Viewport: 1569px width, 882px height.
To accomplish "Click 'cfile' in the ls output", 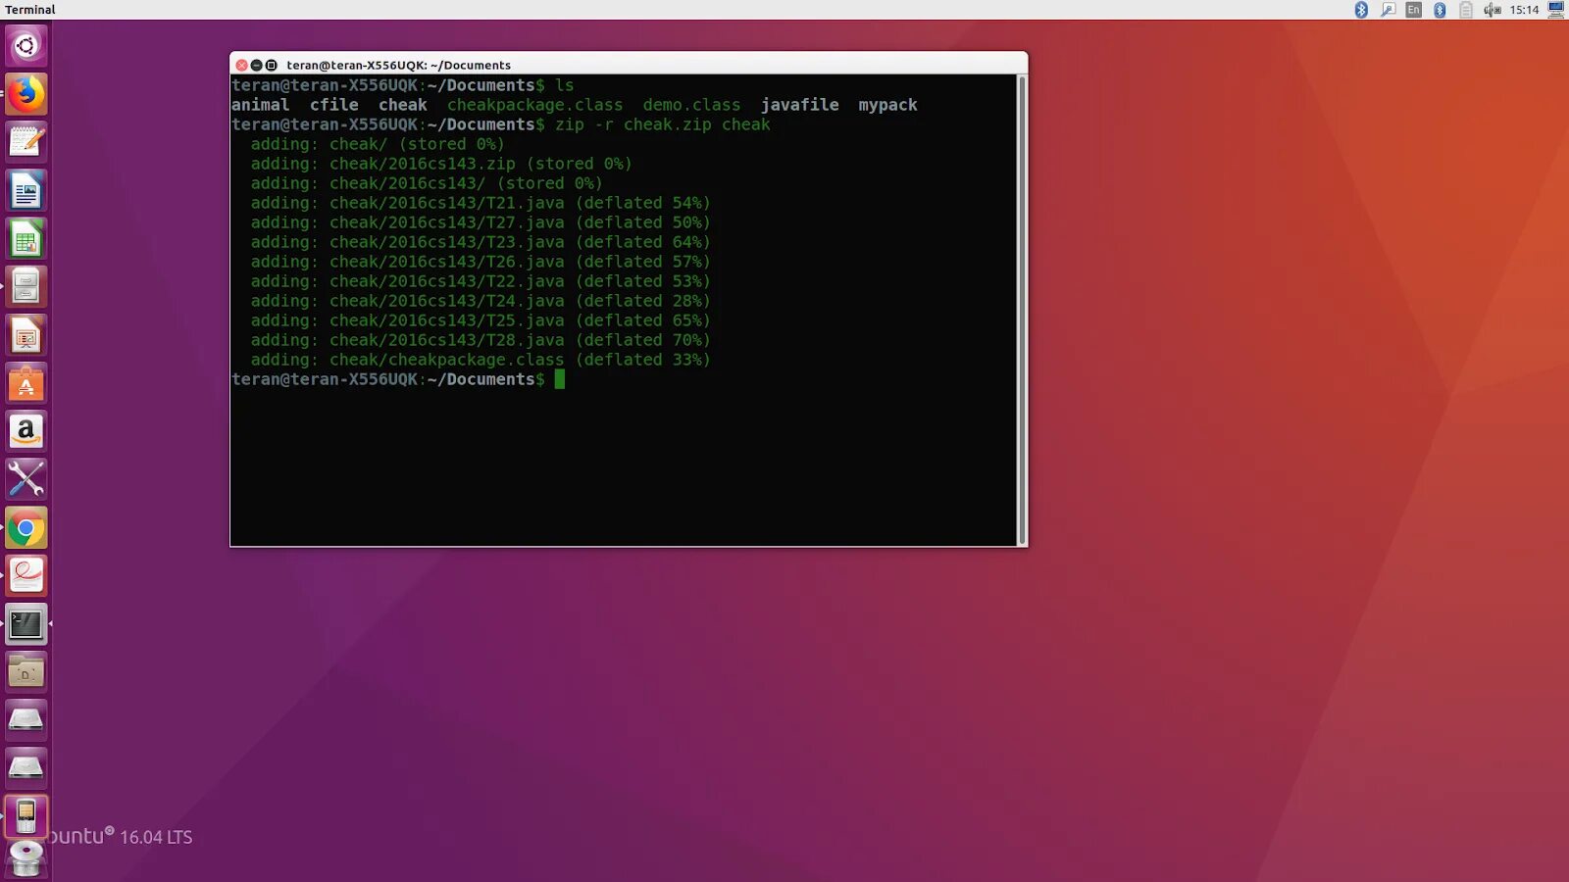I will [334, 105].
